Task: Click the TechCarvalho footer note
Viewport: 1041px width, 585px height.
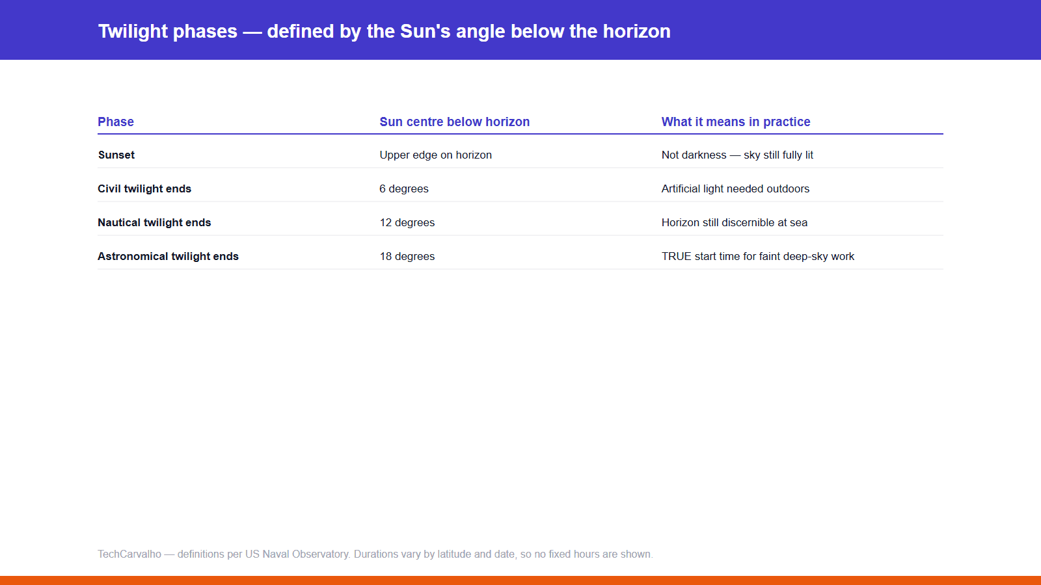Action: tap(375, 554)
